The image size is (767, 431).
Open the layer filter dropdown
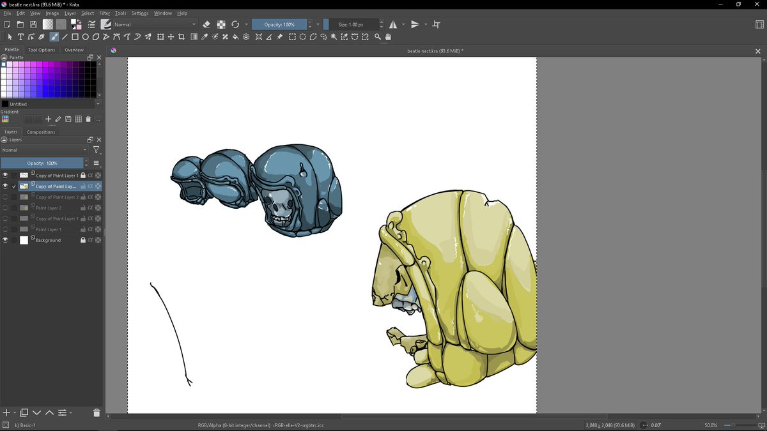[x=97, y=150]
